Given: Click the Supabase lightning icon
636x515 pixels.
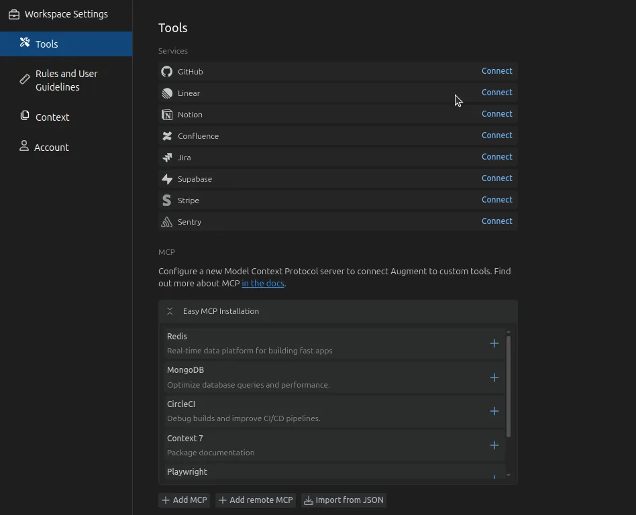Looking at the screenshot, I should tap(166, 179).
